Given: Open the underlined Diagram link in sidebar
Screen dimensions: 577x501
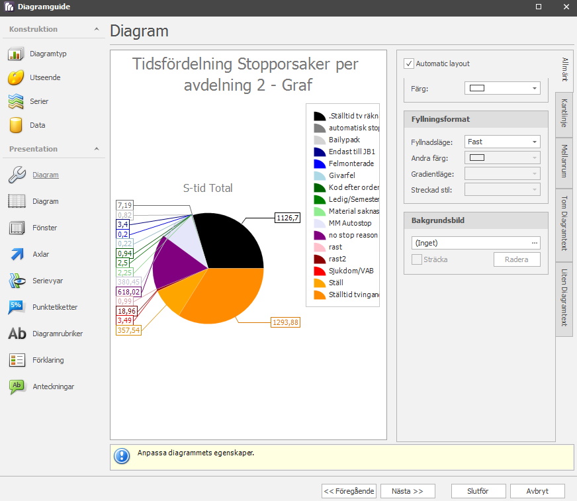Looking at the screenshot, I should pyautogui.click(x=45, y=175).
